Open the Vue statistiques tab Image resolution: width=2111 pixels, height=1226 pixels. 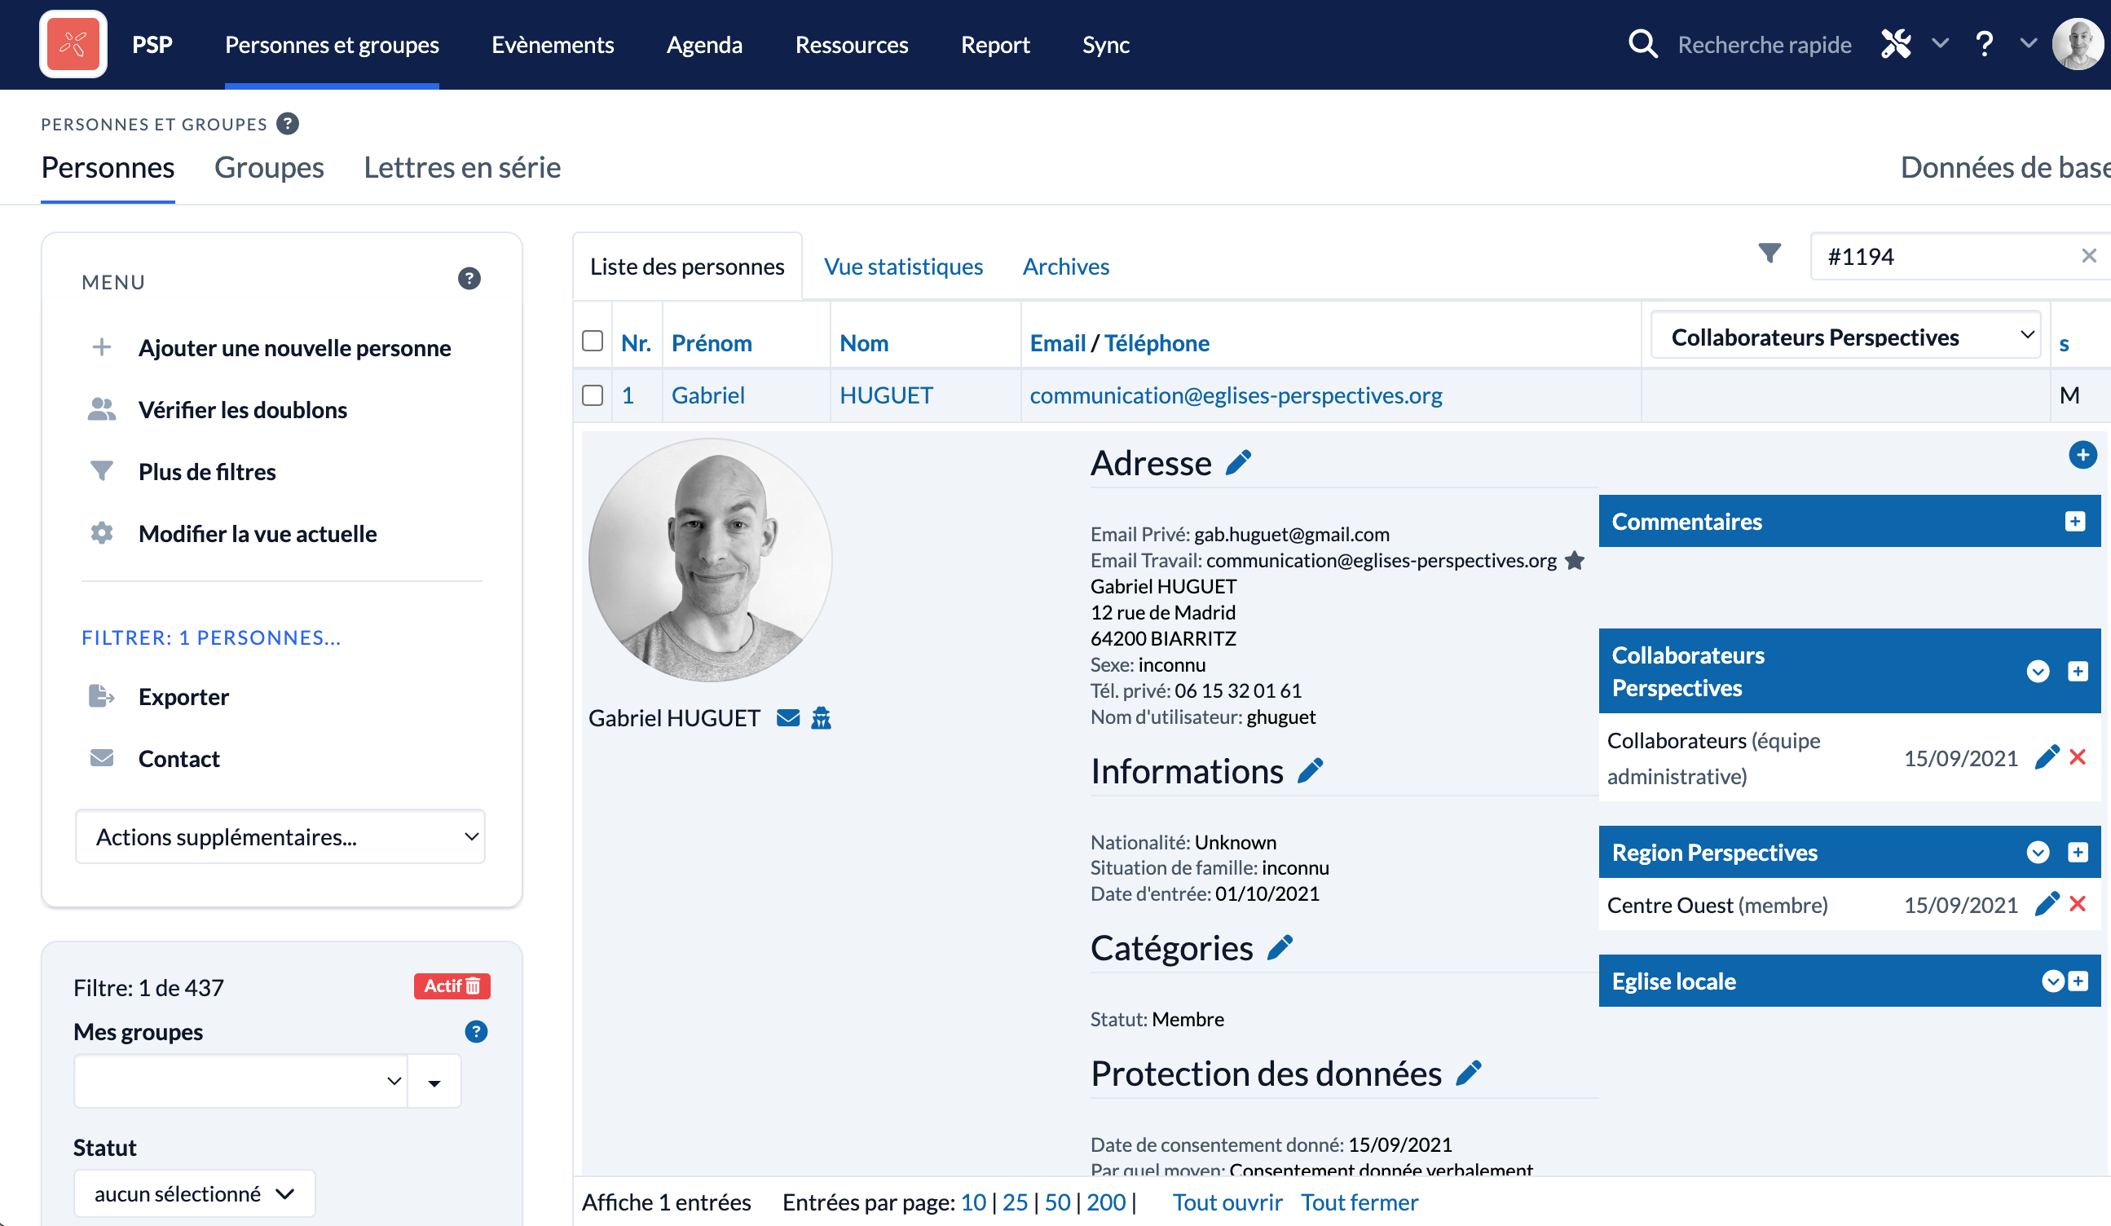point(903,267)
